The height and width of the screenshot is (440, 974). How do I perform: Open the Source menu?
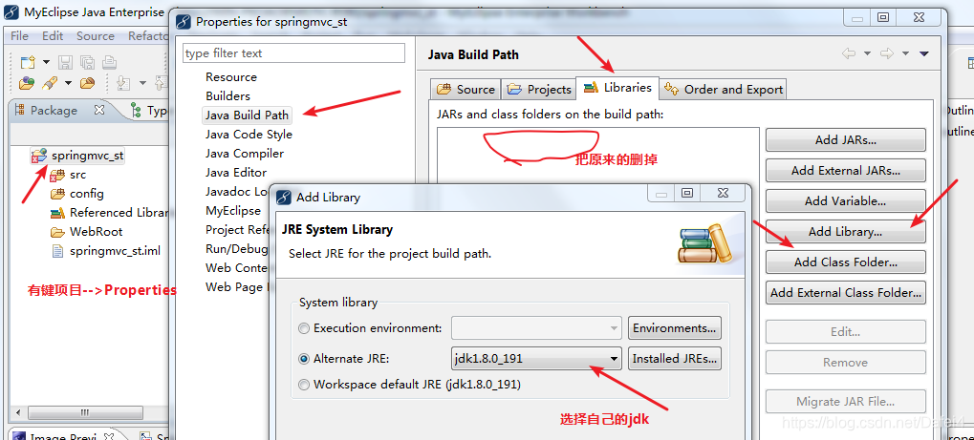point(95,36)
